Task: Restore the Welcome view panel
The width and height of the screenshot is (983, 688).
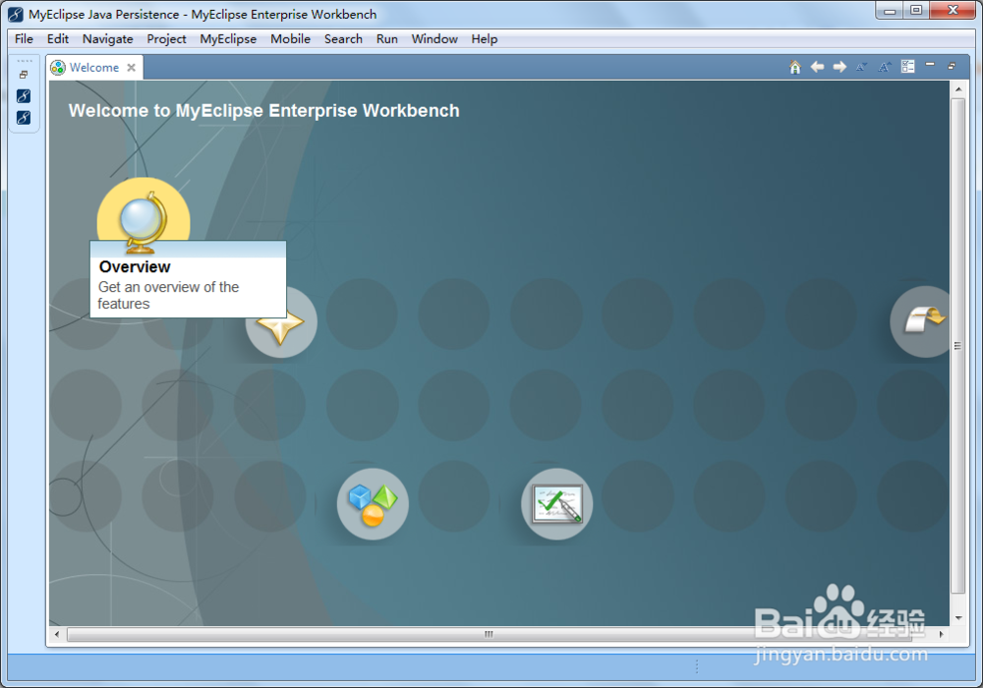Action: click(952, 66)
